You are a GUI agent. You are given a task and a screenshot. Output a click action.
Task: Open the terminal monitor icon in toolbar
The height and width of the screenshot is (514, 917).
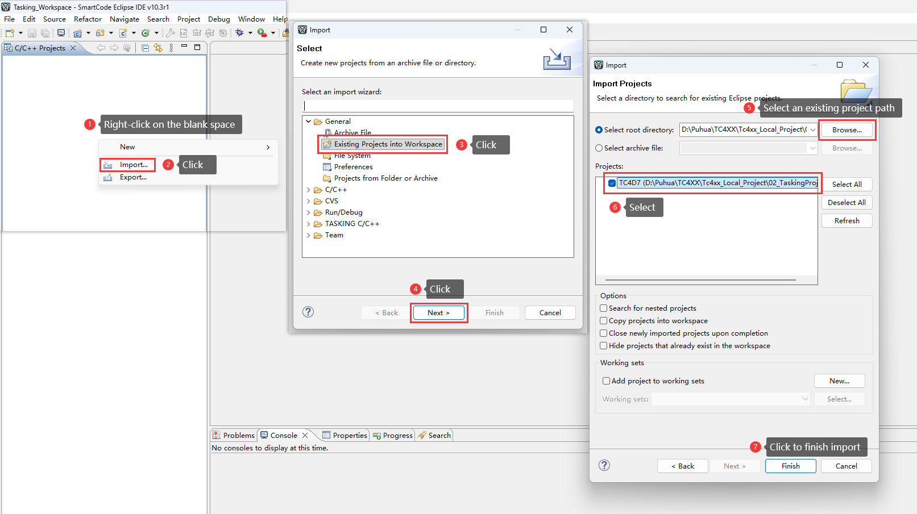(61, 33)
